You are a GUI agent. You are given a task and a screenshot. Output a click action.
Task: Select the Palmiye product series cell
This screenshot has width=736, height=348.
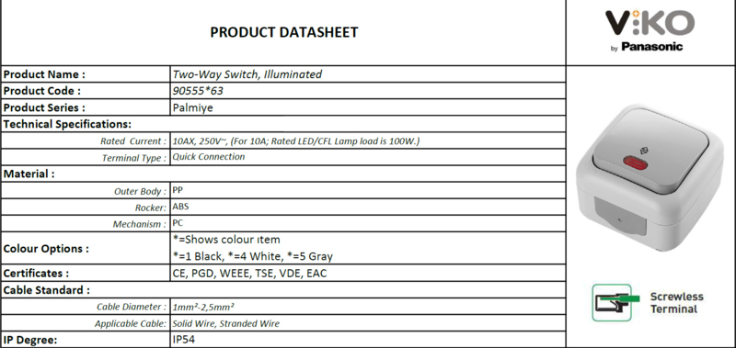click(x=367, y=107)
